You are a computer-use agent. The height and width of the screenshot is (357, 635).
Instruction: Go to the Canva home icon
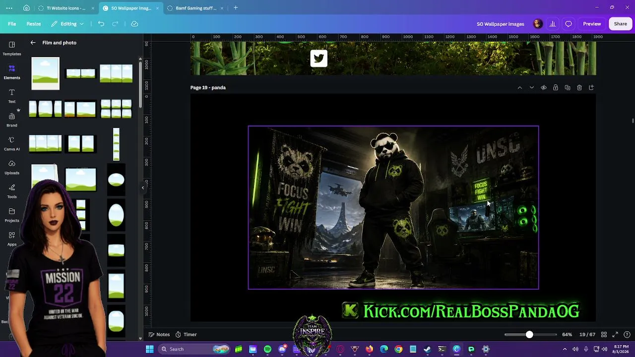pos(26,8)
